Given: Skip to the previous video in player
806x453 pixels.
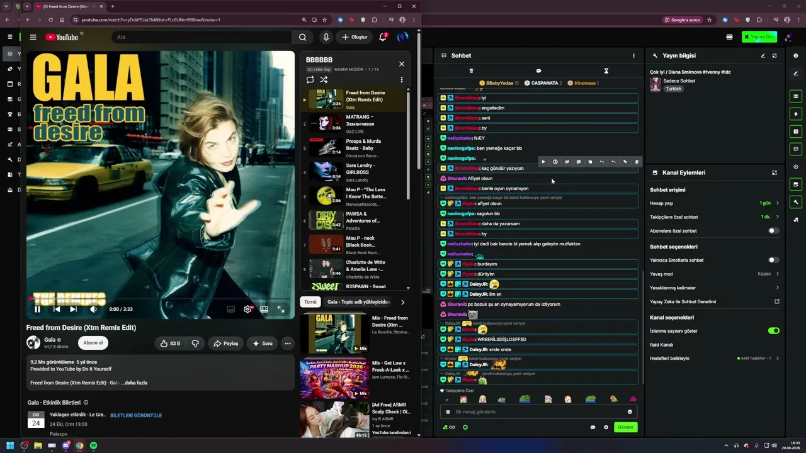Looking at the screenshot, I should pyautogui.click(x=57, y=309).
